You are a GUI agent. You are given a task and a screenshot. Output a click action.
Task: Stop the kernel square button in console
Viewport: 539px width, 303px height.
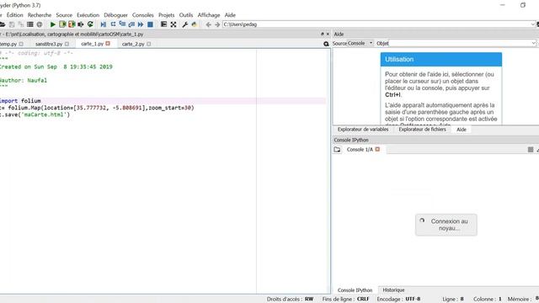click(531, 150)
